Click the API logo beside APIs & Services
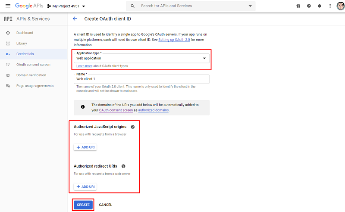The width and height of the screenshot is (345, 212). pos(8,19)
